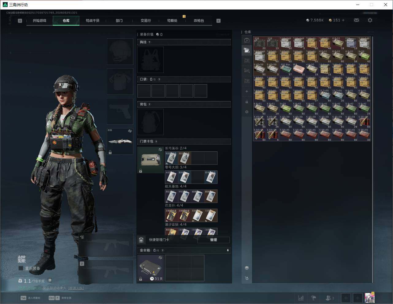The width and height of the screenshot is (393, 304).
Task: Select the first empty pocket slot
Action: [x=144, y=91]
